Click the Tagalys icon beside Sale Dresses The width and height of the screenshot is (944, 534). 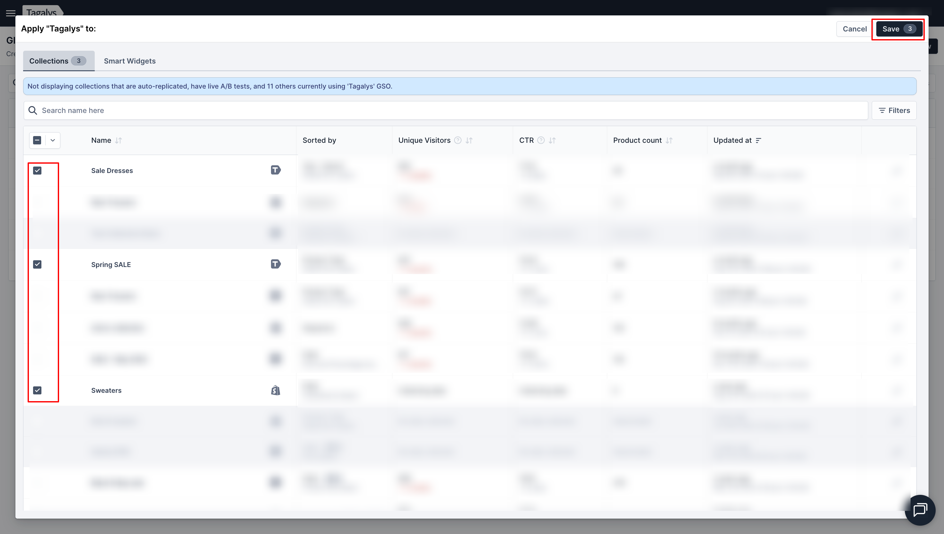(275, 170)
